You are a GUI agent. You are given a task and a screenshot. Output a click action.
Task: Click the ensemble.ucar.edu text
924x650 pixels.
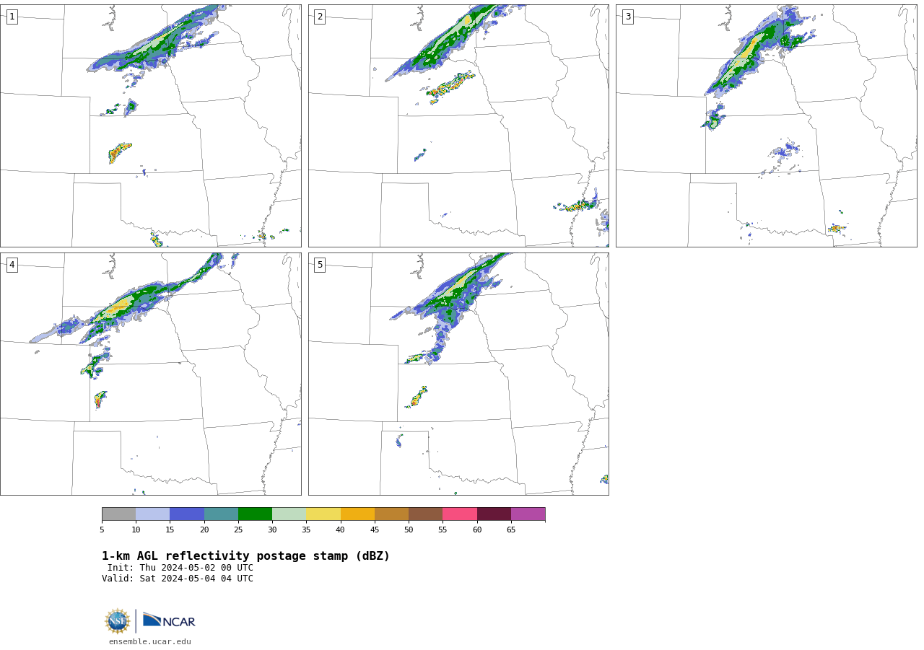pos(150,641)
